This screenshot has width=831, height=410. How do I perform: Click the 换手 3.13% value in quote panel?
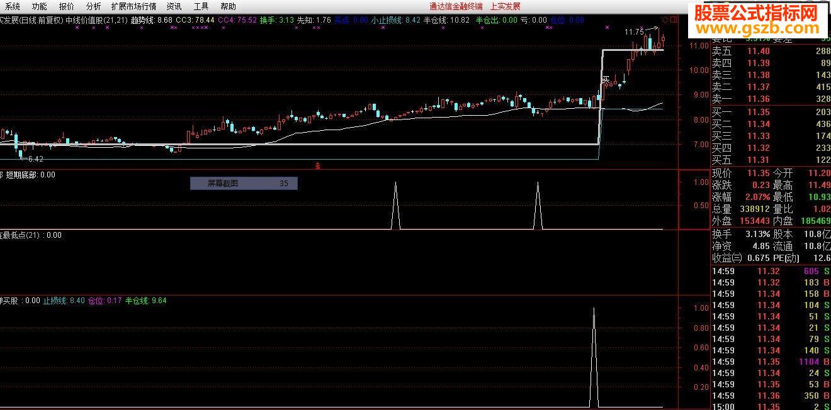coord(757,234)
